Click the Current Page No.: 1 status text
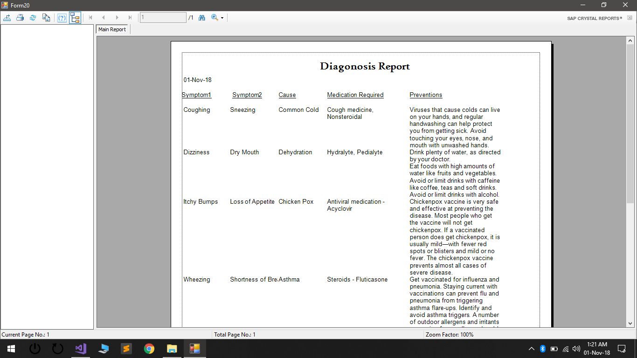637x358 pixels. (x=26, y=335)
